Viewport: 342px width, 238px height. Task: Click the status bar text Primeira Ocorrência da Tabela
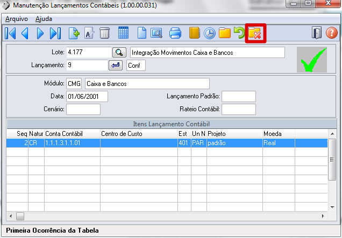point(52,230)
